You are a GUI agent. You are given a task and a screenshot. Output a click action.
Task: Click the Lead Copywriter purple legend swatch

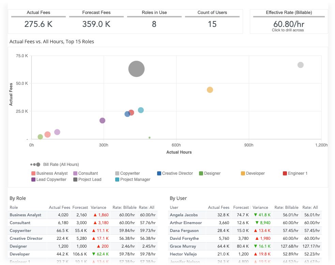(x=33, y=180)
